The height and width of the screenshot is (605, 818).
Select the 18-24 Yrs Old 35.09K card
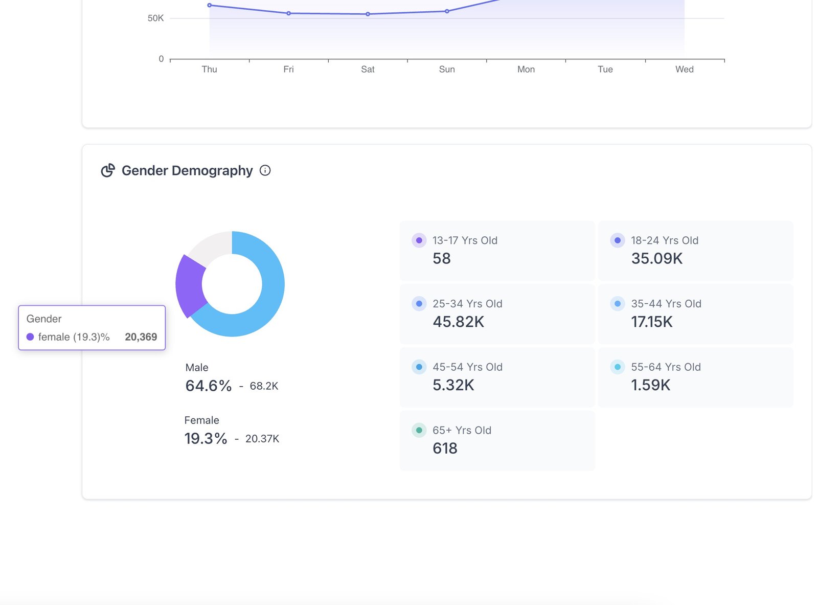point(695,251)
